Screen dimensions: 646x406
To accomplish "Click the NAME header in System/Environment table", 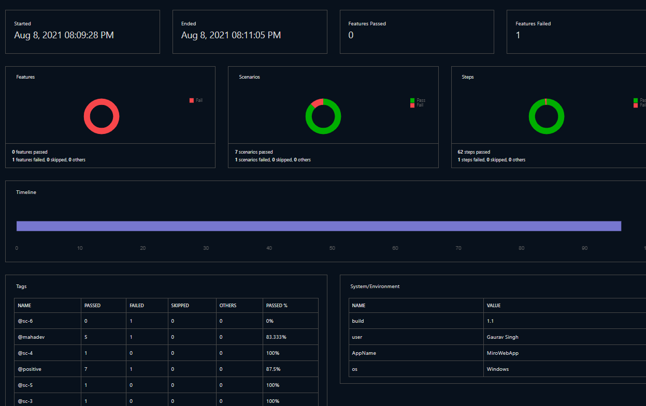I will [x=358, y=306].
